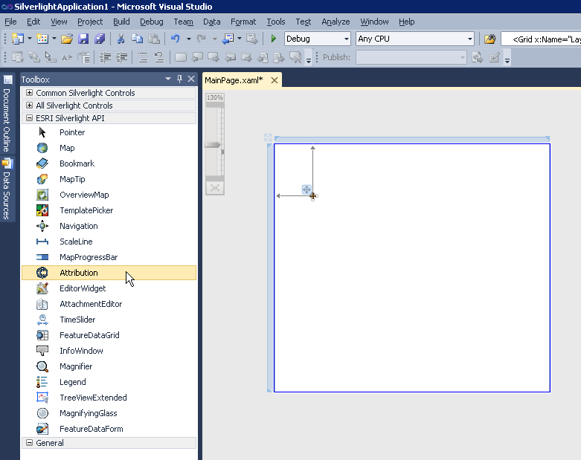The height and width of the screenshot is (460, 581).
Task: Open the Tools menu
Action: point(276,22)
